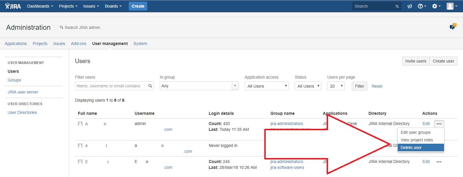463x177 pixels.
Task: Click the blue Create button
Action: pos(138,6)
